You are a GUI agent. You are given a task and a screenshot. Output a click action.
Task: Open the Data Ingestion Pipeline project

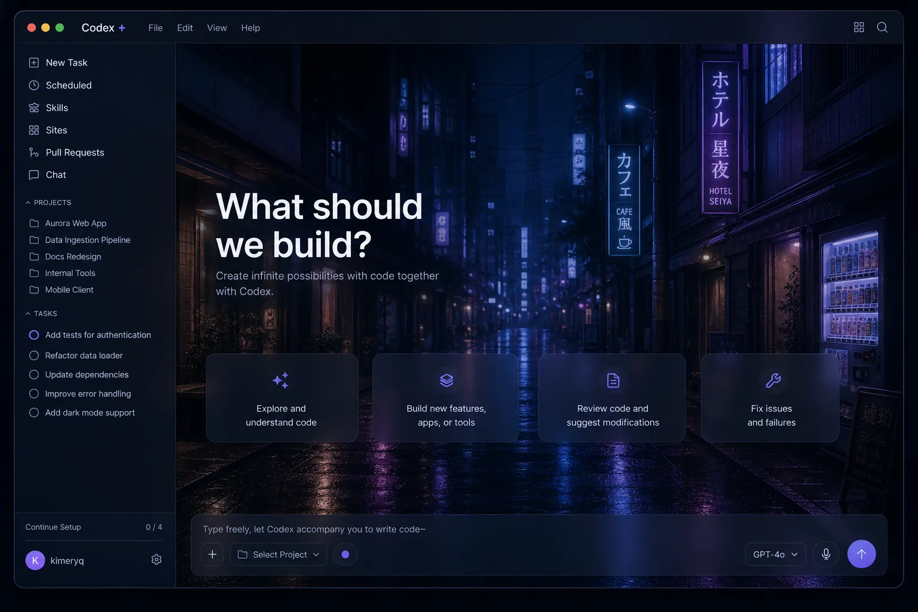click(88, 240)
